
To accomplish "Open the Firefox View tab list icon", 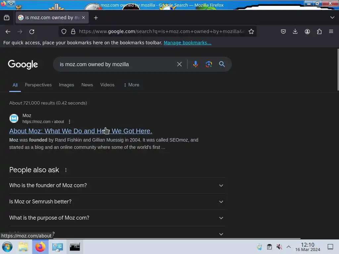I will click(7, 18).
